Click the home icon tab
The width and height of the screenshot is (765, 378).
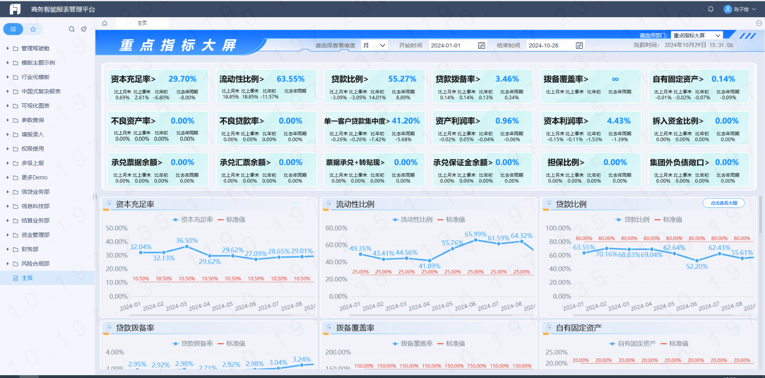pyautogui.click(x=105, y=23)
